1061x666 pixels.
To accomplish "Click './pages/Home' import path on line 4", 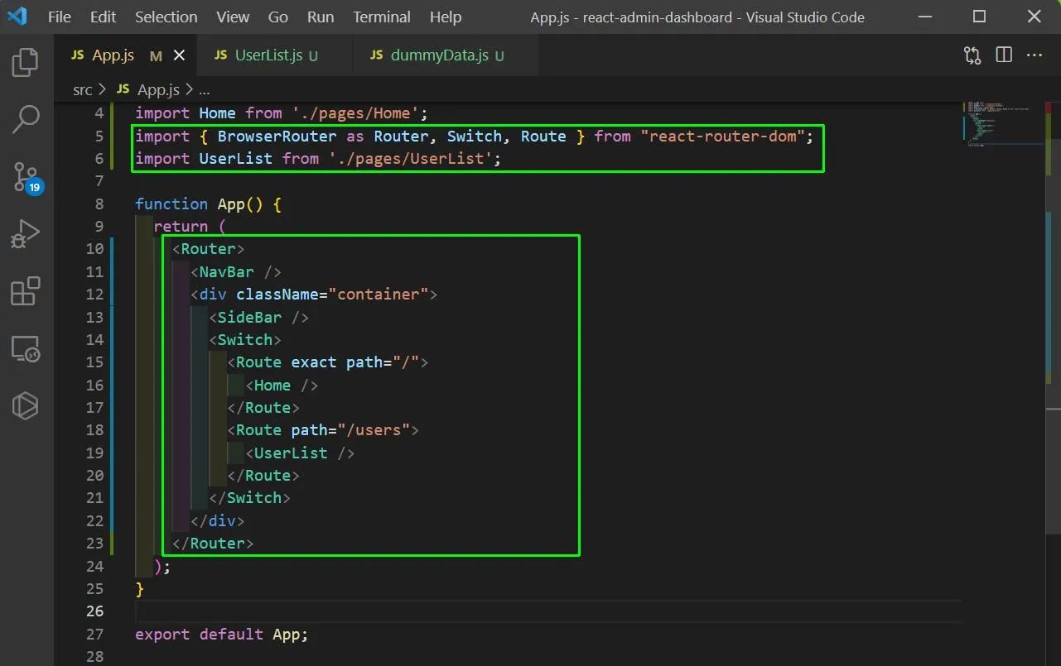I will pos(355,113).
